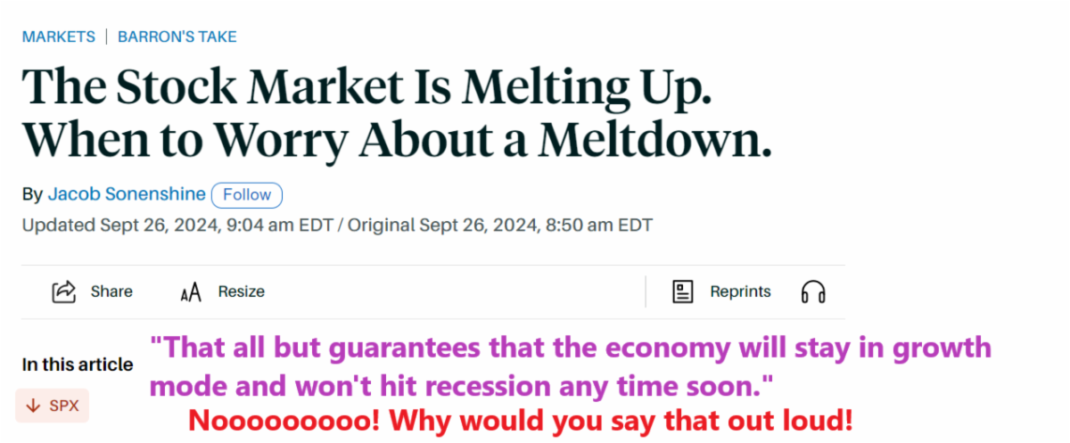Click the AA text resize icon
Screen dimensions: 1070x443
point(191,292)
